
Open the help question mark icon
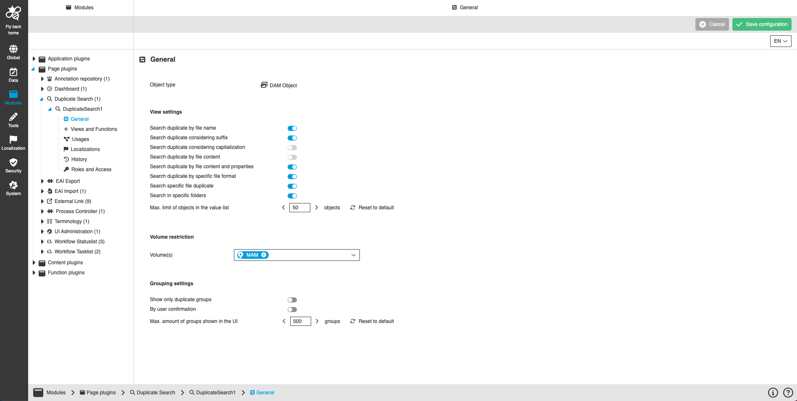[788, 393]
